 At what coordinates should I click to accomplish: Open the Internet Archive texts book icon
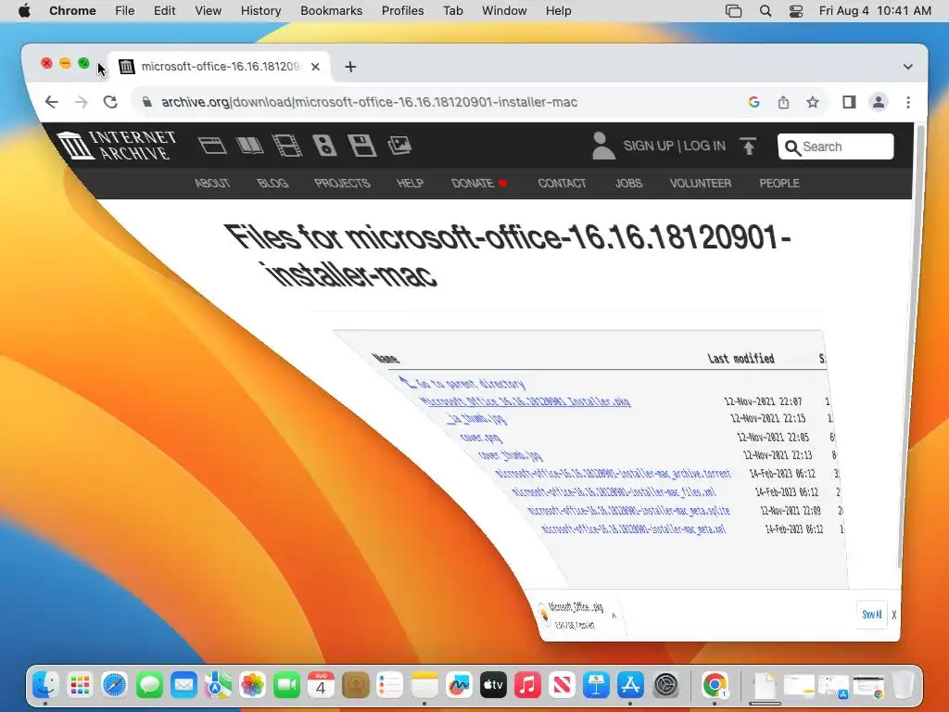click(x=249, y=146)
